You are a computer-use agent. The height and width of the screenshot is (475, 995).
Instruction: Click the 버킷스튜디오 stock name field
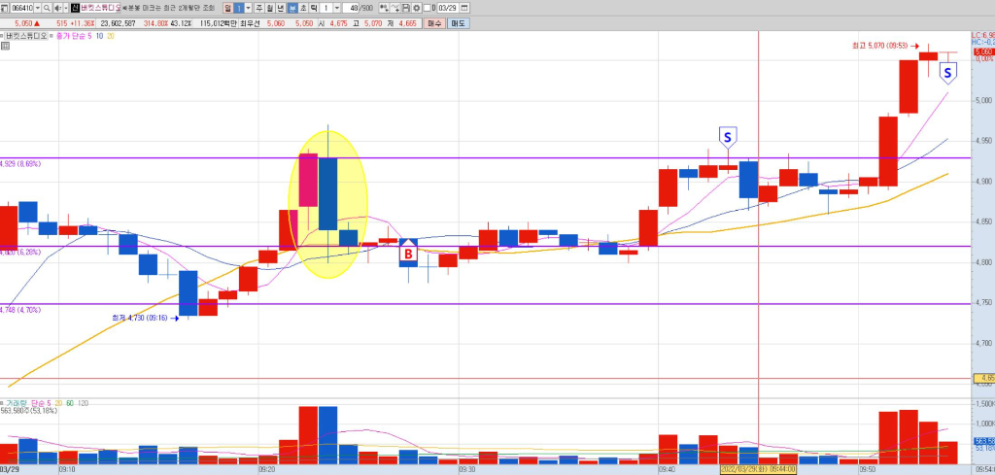pyautogui.click(x=100, y=8)
